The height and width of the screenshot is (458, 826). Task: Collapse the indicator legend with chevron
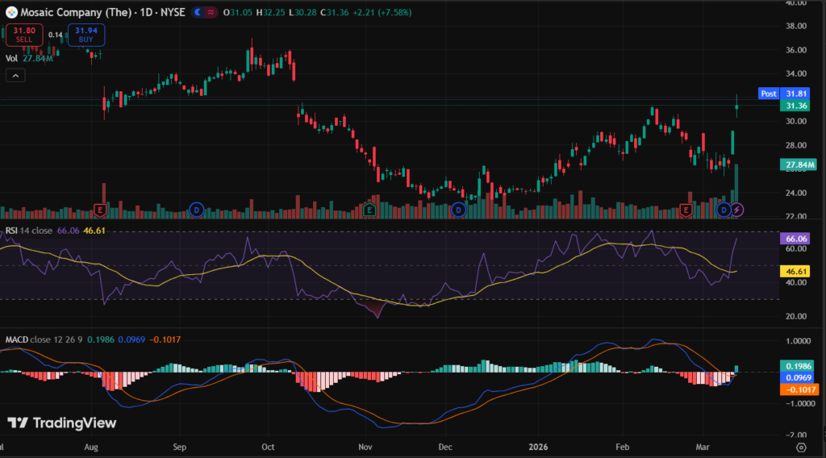pos(15,75)
